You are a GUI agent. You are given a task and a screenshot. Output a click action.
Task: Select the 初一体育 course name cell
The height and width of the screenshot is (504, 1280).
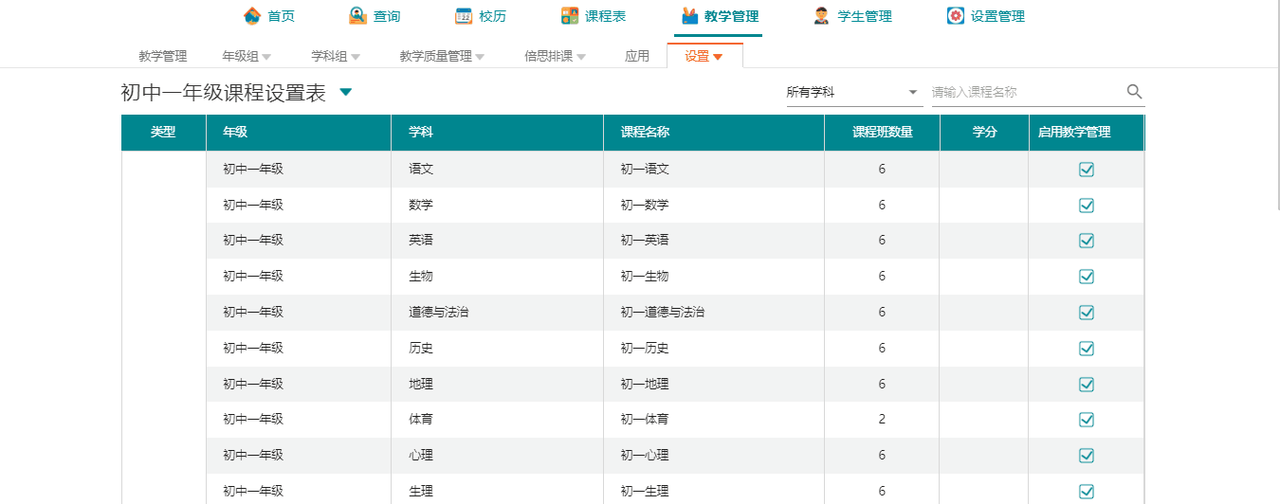714,420
